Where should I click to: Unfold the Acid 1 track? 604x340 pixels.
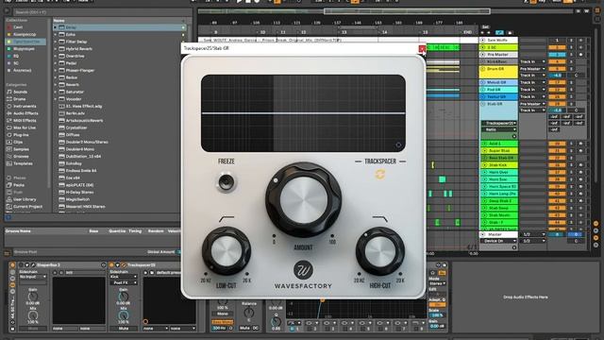tap(485, 144)
